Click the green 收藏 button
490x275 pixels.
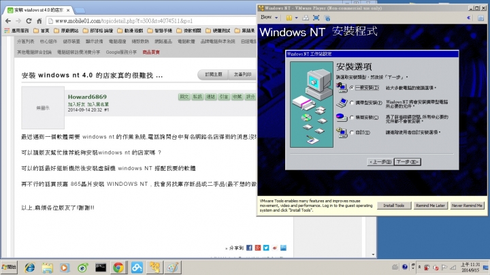coord(237,97)
